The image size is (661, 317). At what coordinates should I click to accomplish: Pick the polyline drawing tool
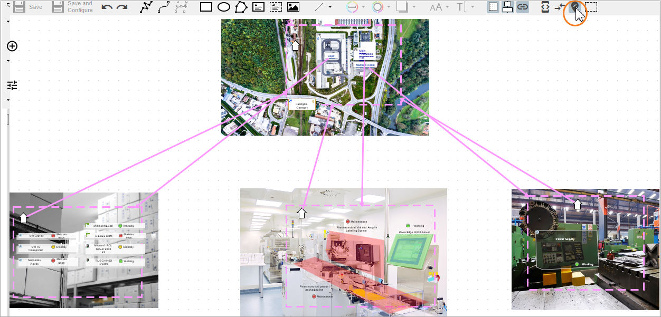coord(146,7)
